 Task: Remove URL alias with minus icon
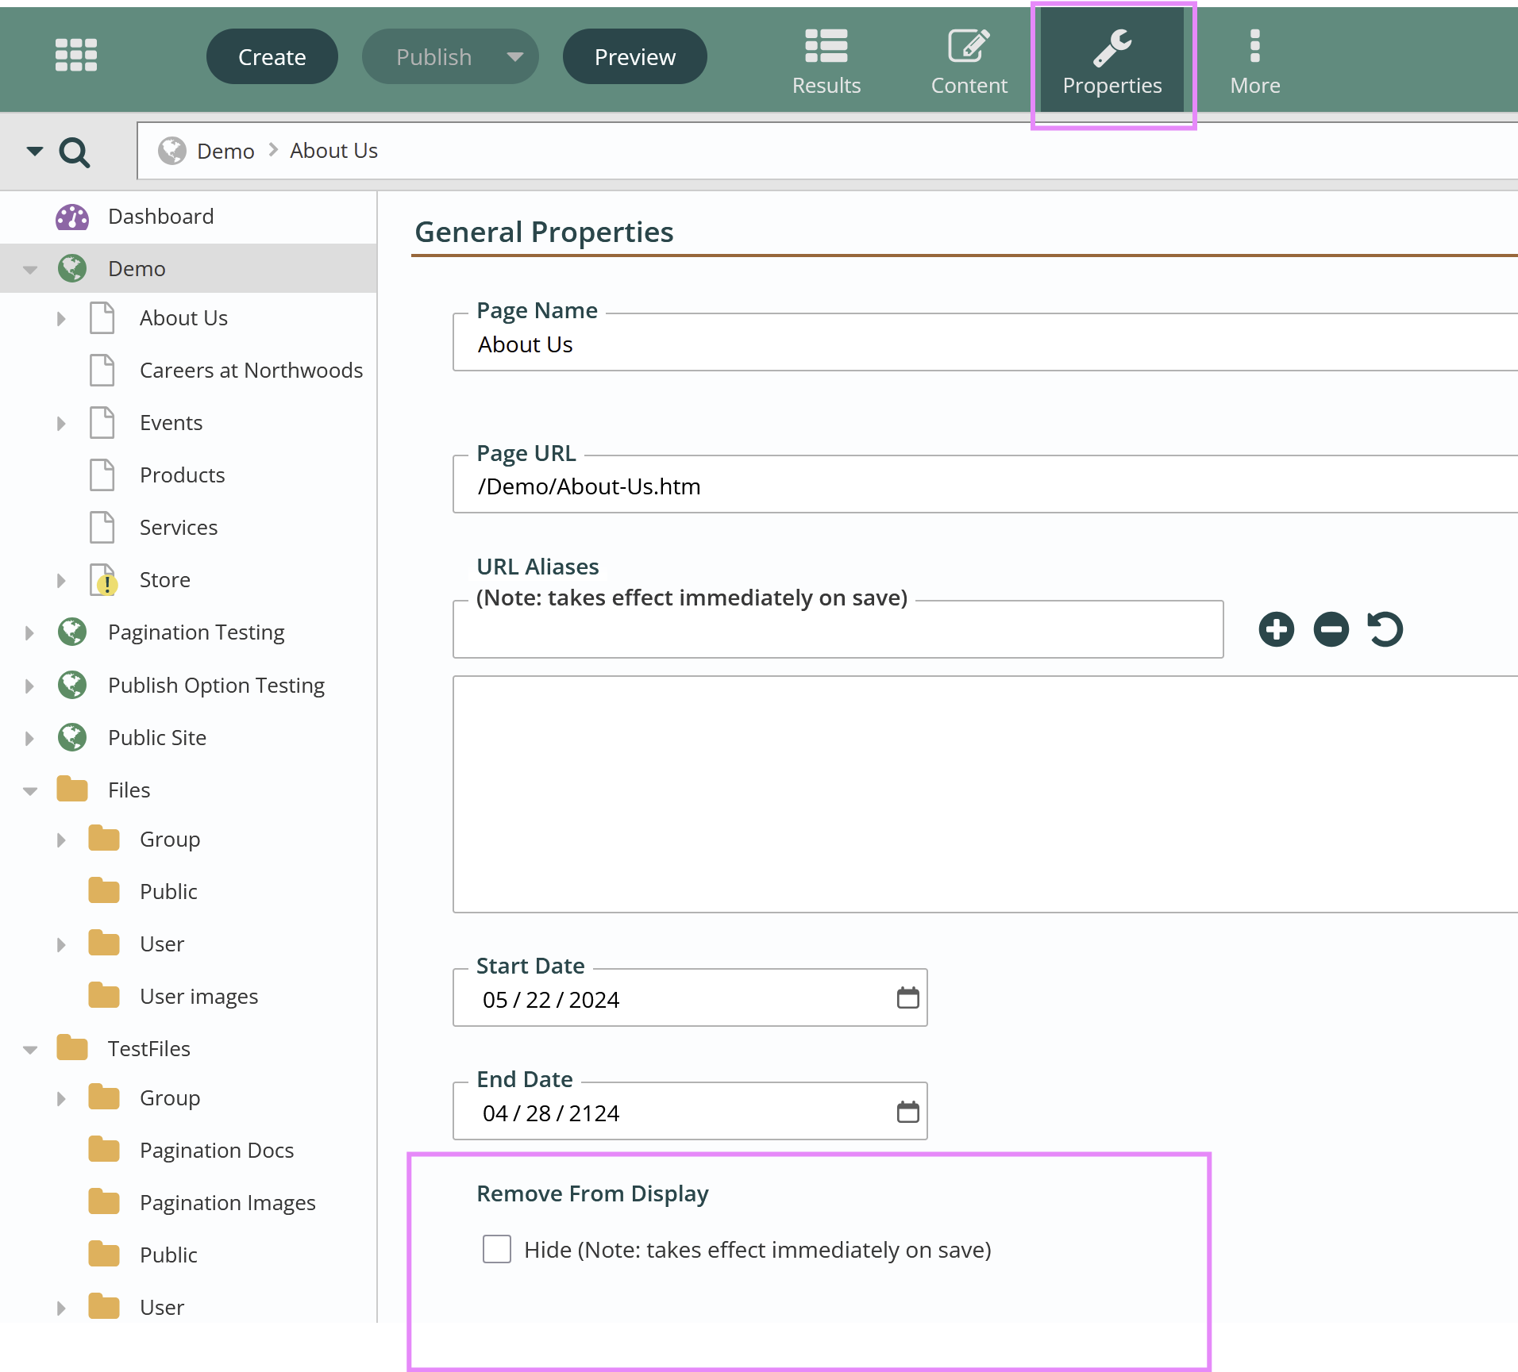pos(1331,629)
